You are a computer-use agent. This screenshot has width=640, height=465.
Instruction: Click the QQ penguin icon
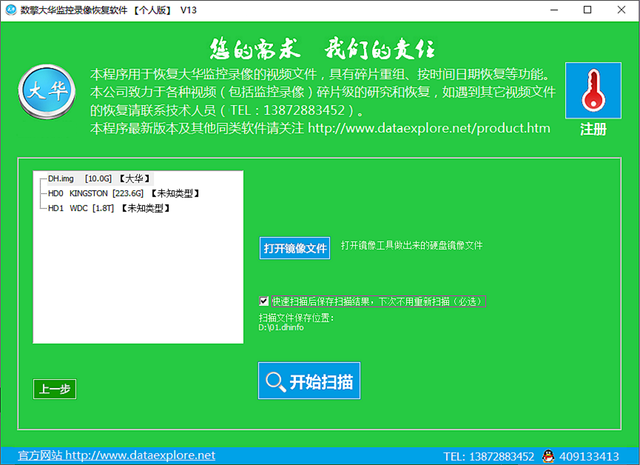(x=548, y=456)
